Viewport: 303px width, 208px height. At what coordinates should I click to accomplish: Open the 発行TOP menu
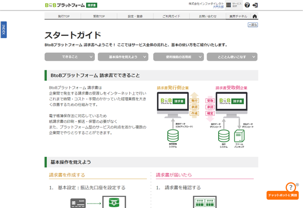[64, 16]
